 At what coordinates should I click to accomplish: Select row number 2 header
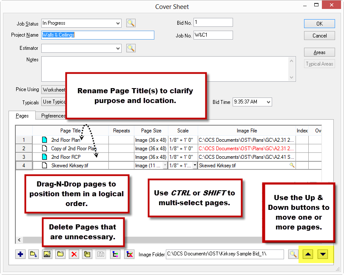24,149
